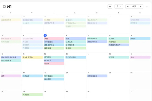Open the 洗车 event

pyautogui.click(x=11, y=76)
